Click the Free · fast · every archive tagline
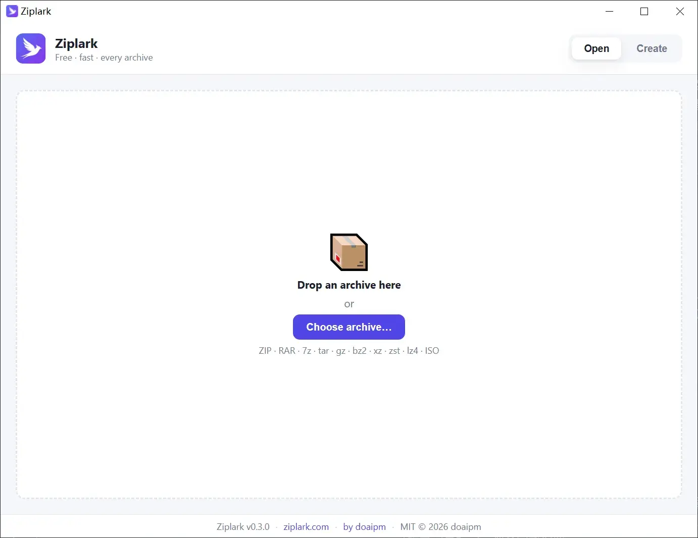This screenshot has width=698, height=538. (104, 58)
